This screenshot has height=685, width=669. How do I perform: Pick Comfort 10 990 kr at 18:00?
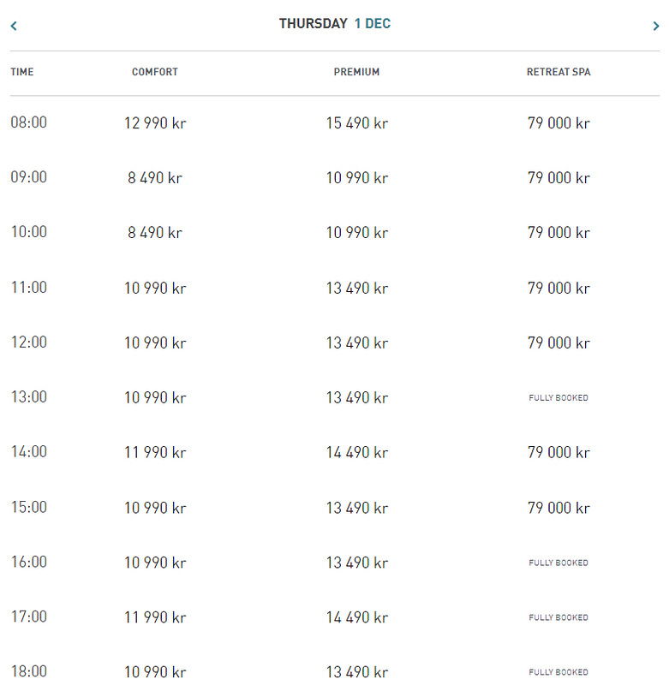(x=155, y=672)
